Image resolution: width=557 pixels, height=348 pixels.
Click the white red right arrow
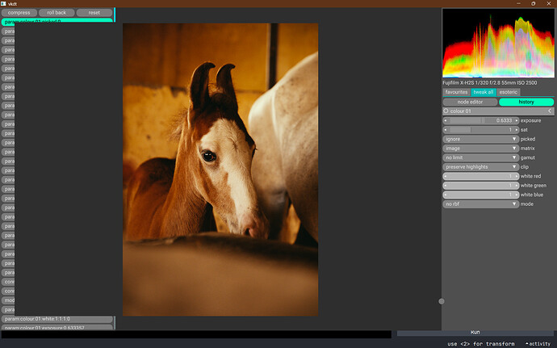(516, 176)
